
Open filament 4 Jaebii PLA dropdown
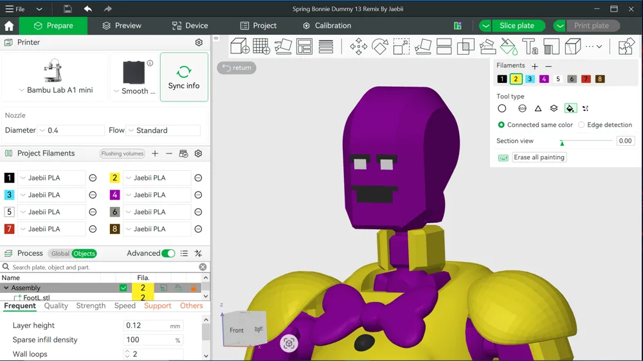157,195
